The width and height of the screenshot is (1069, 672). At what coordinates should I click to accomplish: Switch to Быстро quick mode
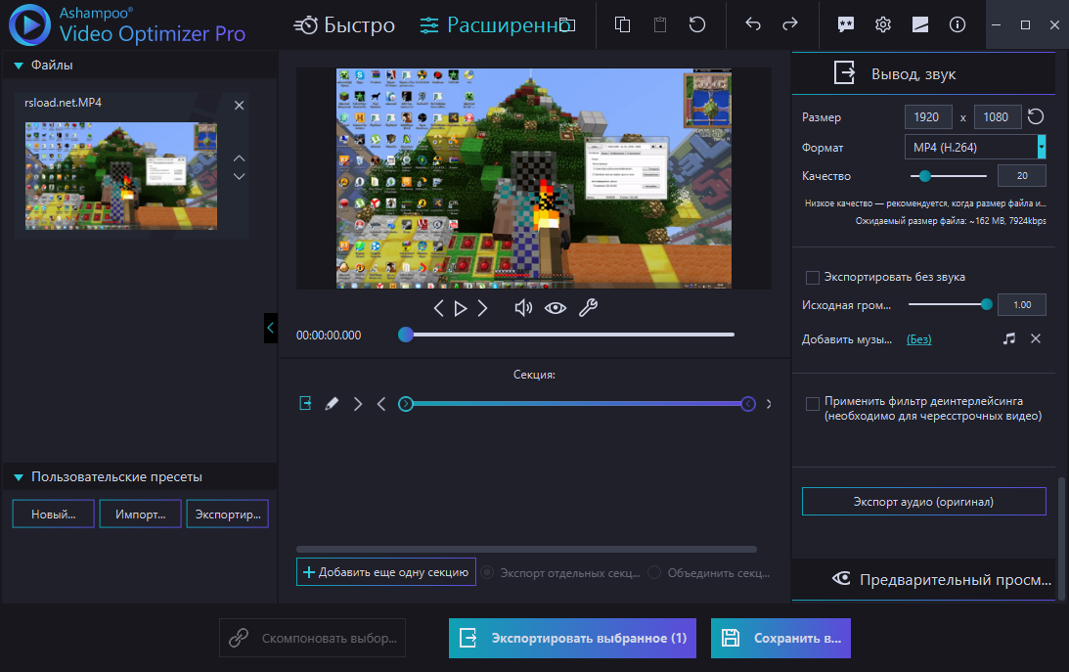click(344, 25)
